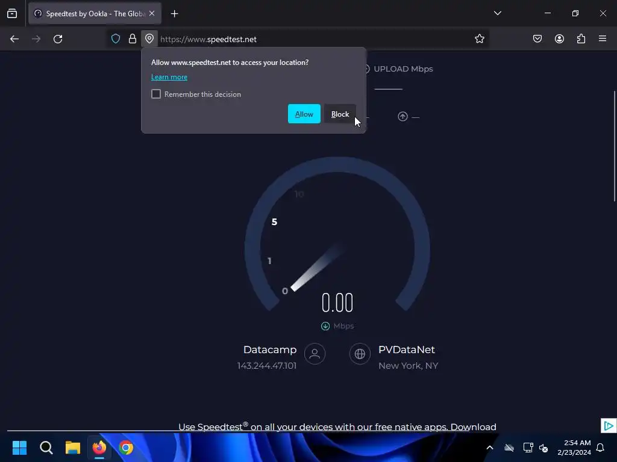Click the forward navigation arrow

36,39
